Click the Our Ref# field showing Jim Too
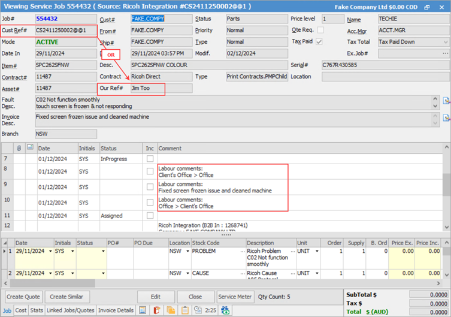 161,88
